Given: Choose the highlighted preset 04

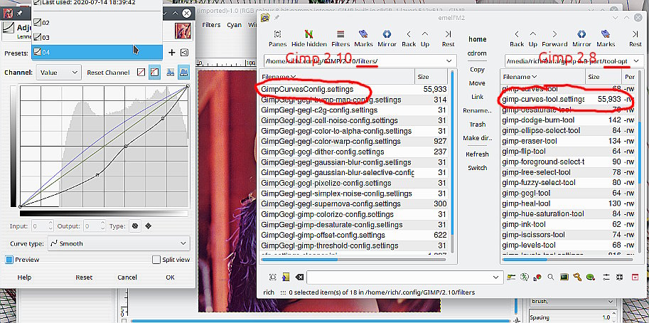Looking at the screenshot, I should tap(97, 52).
